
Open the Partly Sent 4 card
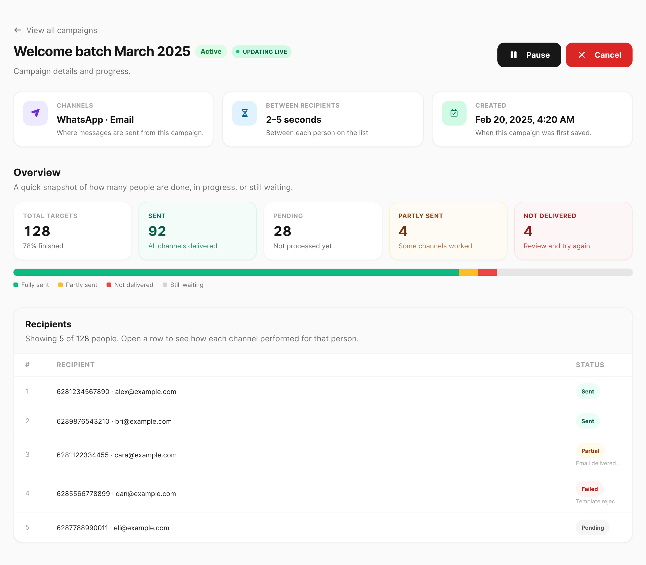[x=448, y=231]
